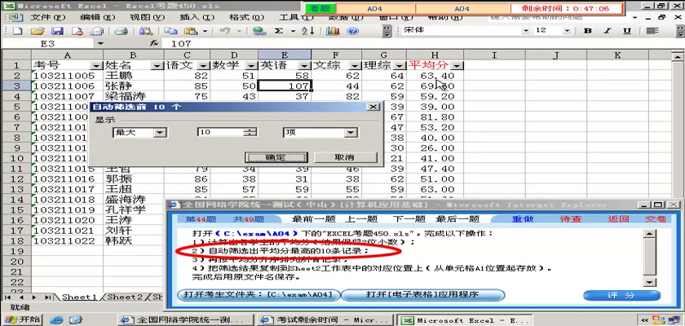Toggle Italic formatting

608,30
